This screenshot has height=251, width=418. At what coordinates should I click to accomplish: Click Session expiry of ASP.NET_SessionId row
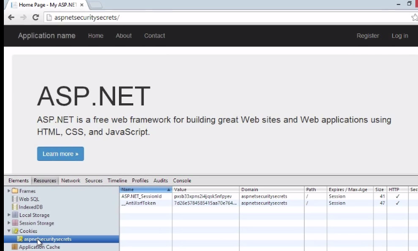pos(337,196)
